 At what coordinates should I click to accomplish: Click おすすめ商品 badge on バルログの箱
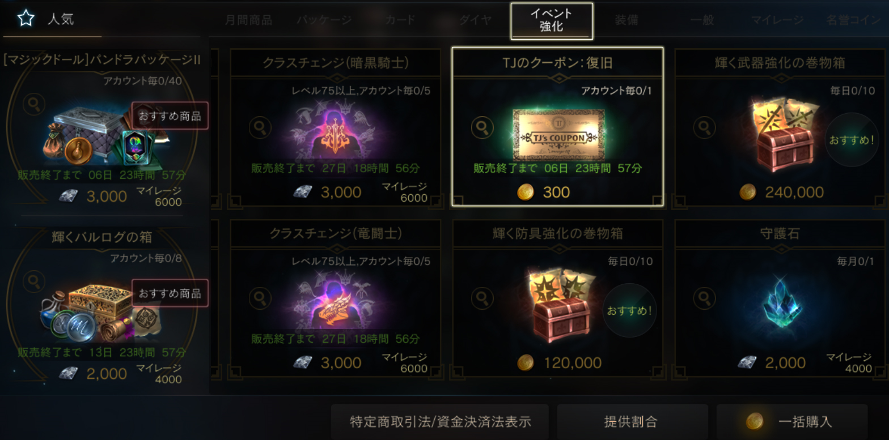pos(170,293)
